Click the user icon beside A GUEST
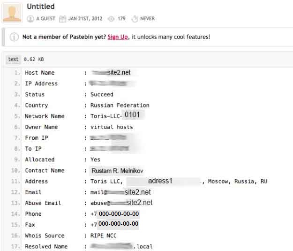This screenshot has width=293, height=251. point(30,19)
